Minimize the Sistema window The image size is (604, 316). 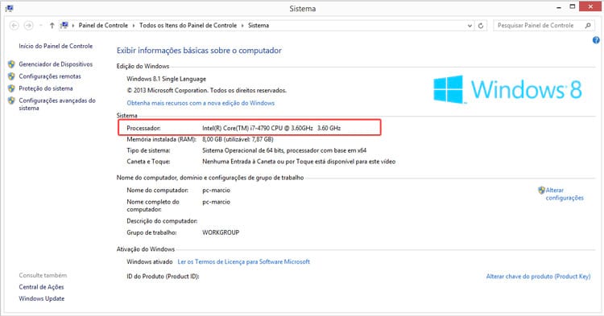coord(559,7)
